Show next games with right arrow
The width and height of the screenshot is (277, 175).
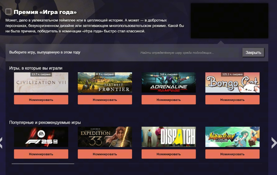click(274, 143)
